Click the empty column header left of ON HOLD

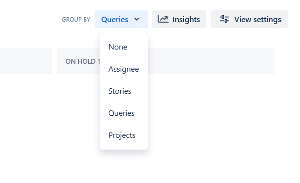26,61
